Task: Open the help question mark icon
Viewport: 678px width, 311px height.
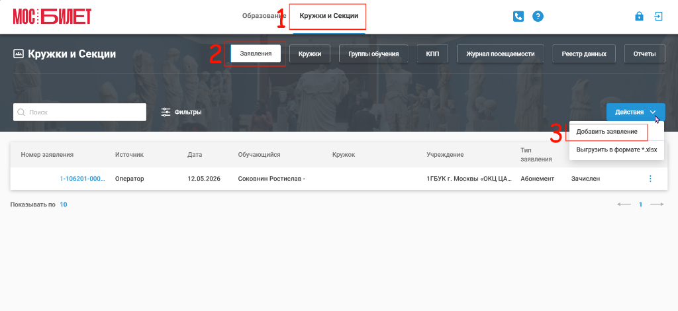Action: 538,17
